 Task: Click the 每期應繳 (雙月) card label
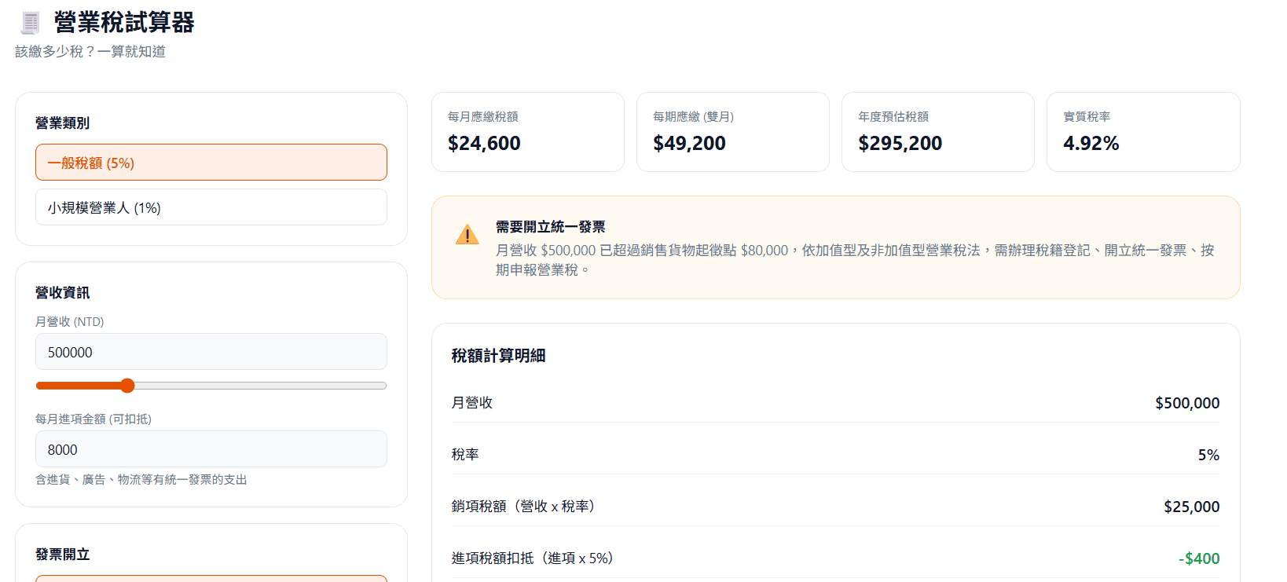tap(693, 117)
